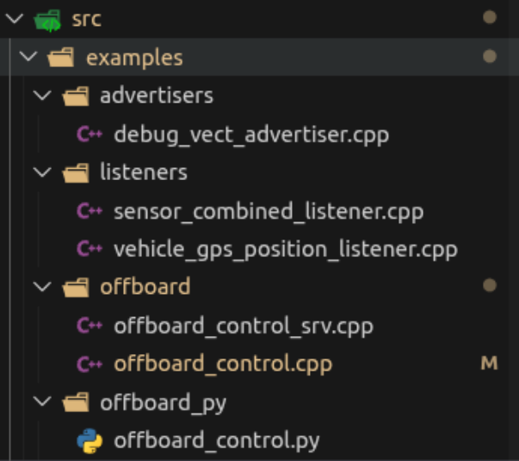The image size is (519, 461).
Task: Click the examples folder icon
Action: (61, 57)
